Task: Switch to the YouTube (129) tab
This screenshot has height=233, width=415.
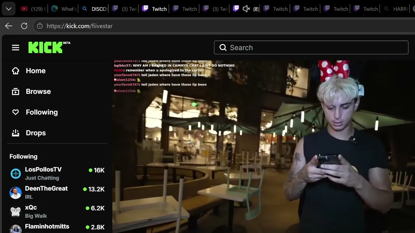Action: [x=33, y=9]
